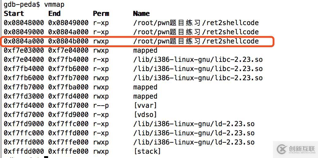Click start address 0xf7ffd000
318x158 pixels.
point(24,142)
